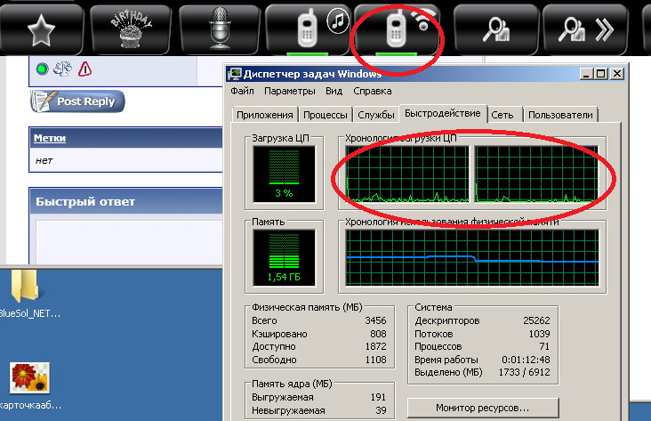Screen dimensions: 651x421
Task: Click the red warning triangle report icon
Action: 85,69
